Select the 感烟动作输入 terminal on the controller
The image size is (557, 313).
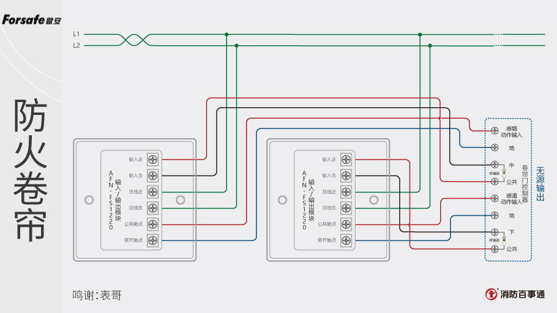coord(495,131)
